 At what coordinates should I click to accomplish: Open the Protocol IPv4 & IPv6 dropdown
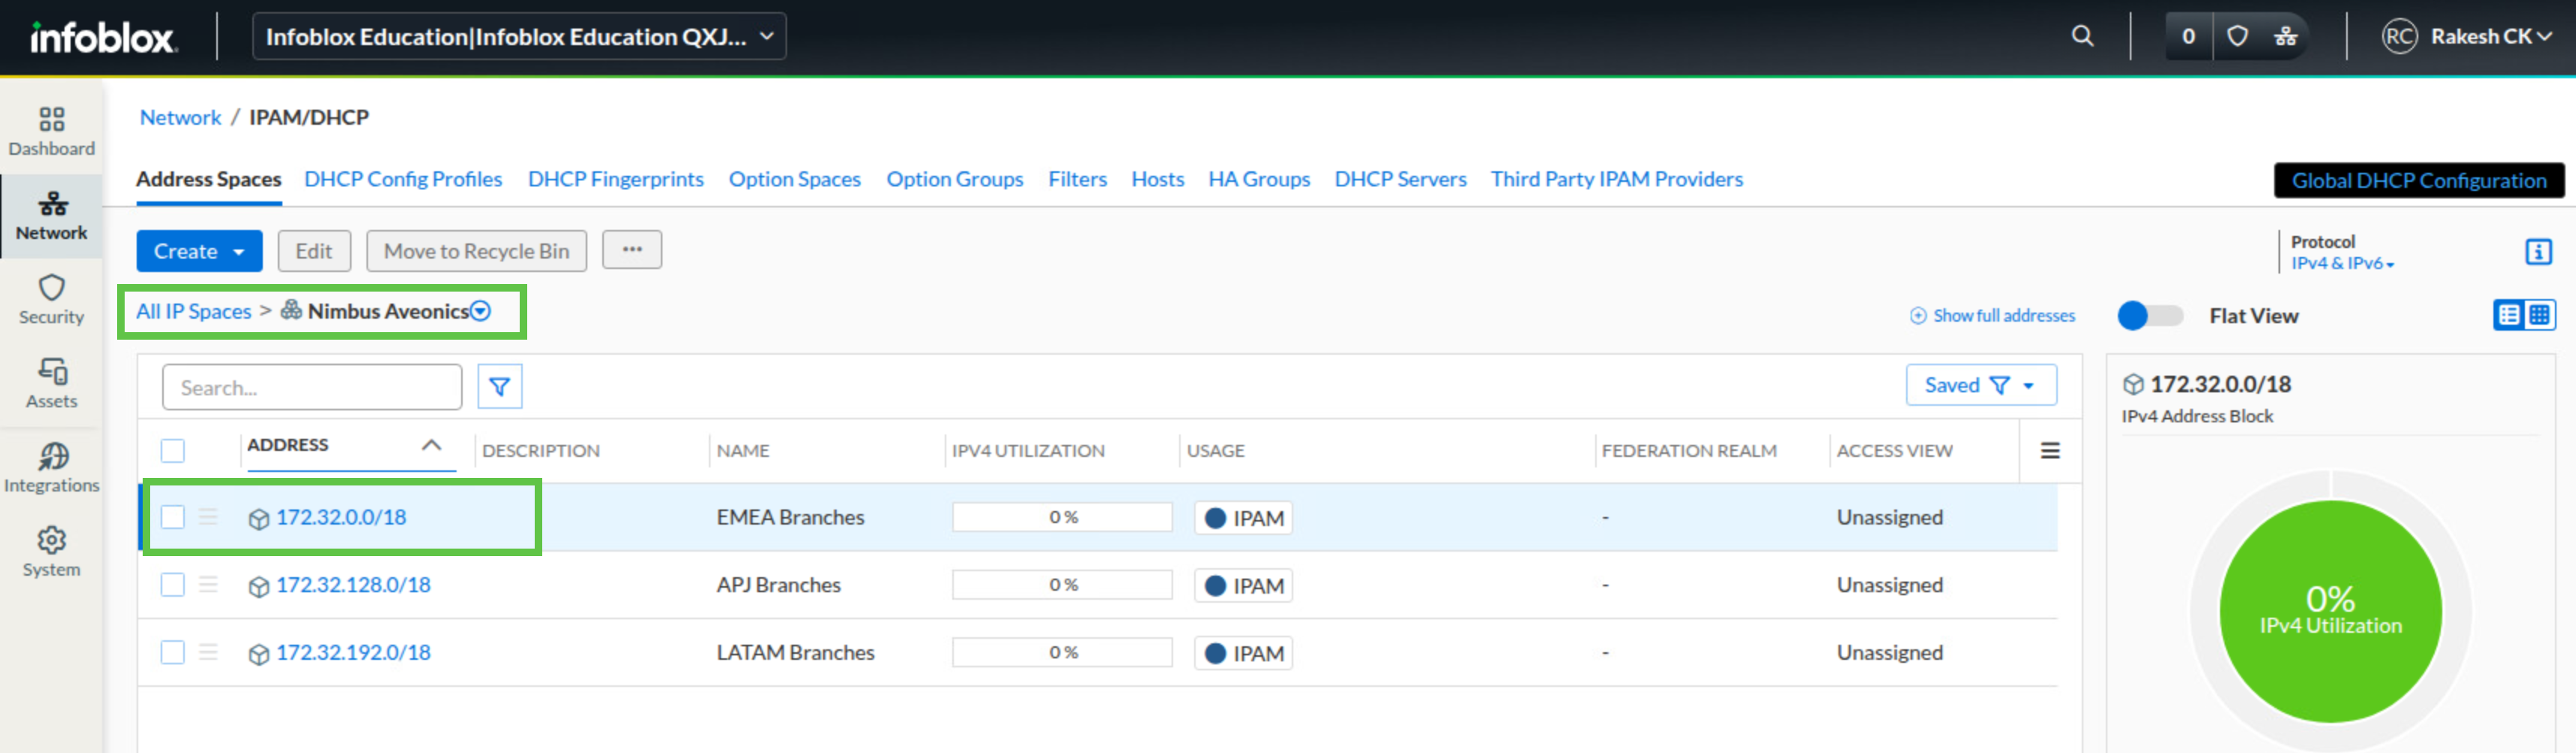pos(2342,263)
